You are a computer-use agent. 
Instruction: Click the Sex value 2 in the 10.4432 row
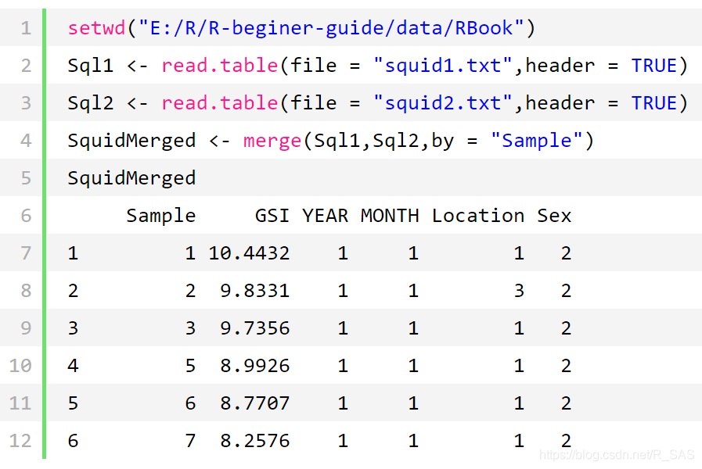(566, 253)
